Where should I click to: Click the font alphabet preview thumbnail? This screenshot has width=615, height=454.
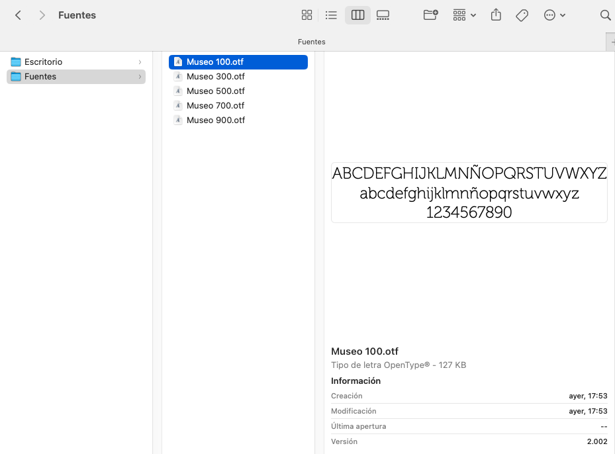click(x=469, y=193)
